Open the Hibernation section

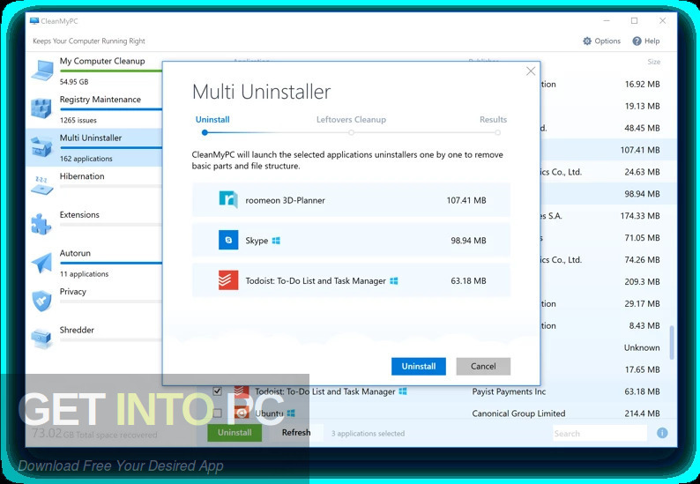[x=82, y=176]
